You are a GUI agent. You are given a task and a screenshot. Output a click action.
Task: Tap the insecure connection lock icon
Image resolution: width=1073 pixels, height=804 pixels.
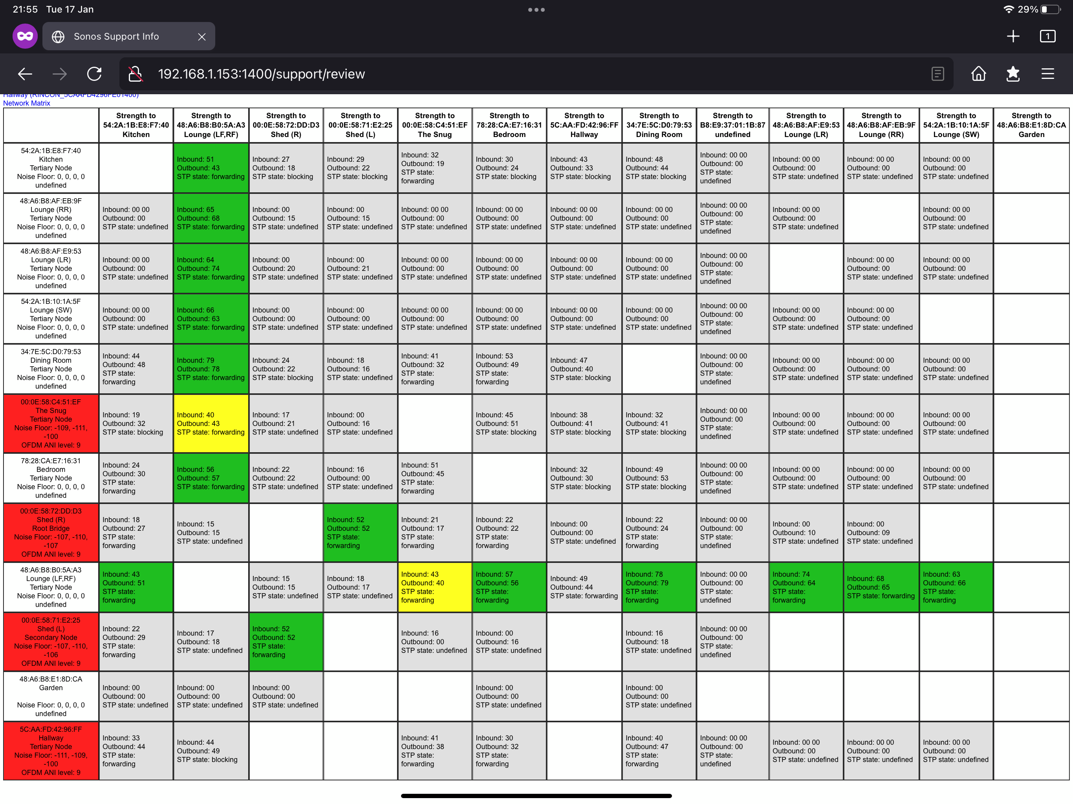tap(135, 74)
